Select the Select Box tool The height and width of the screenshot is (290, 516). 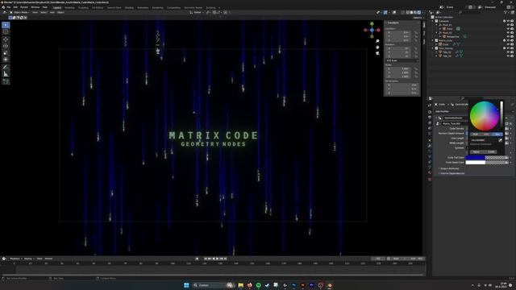(x=6, y=25)
